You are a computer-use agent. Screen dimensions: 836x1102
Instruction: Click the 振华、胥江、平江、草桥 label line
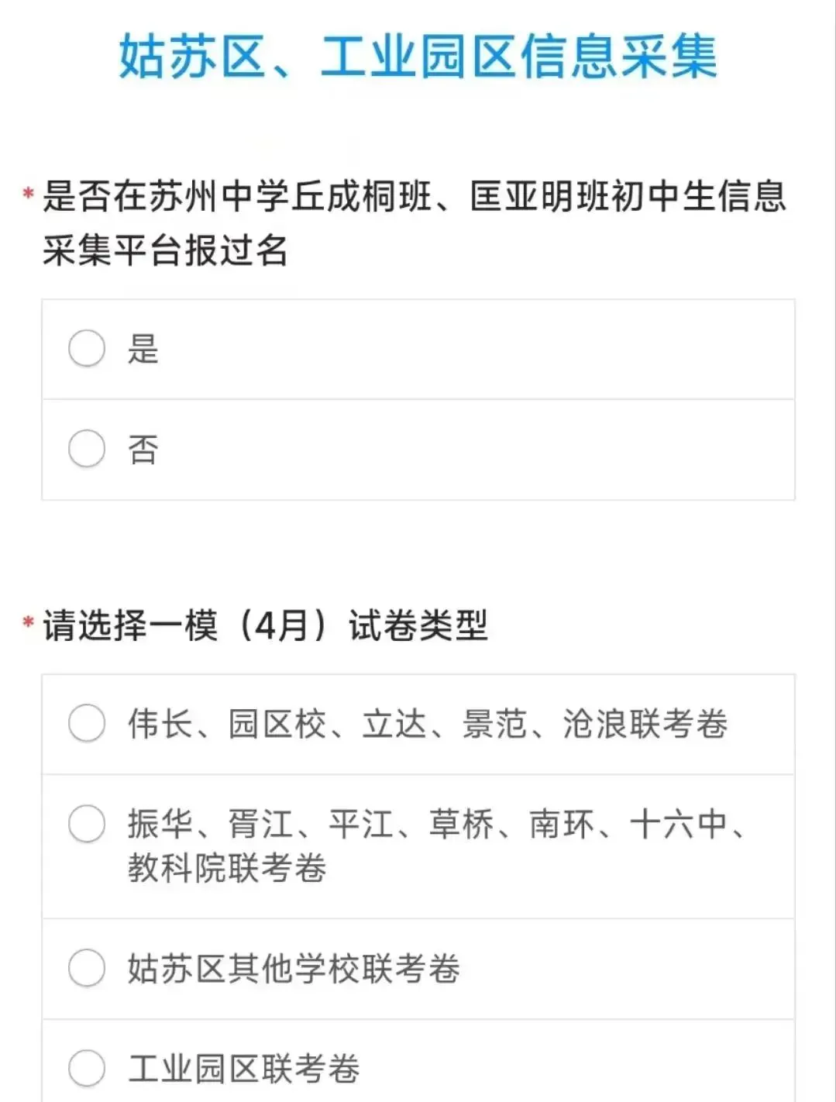click(436, 824)
